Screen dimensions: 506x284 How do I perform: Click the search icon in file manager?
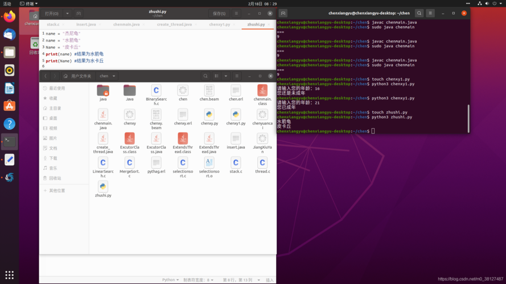tap(205, 76)
